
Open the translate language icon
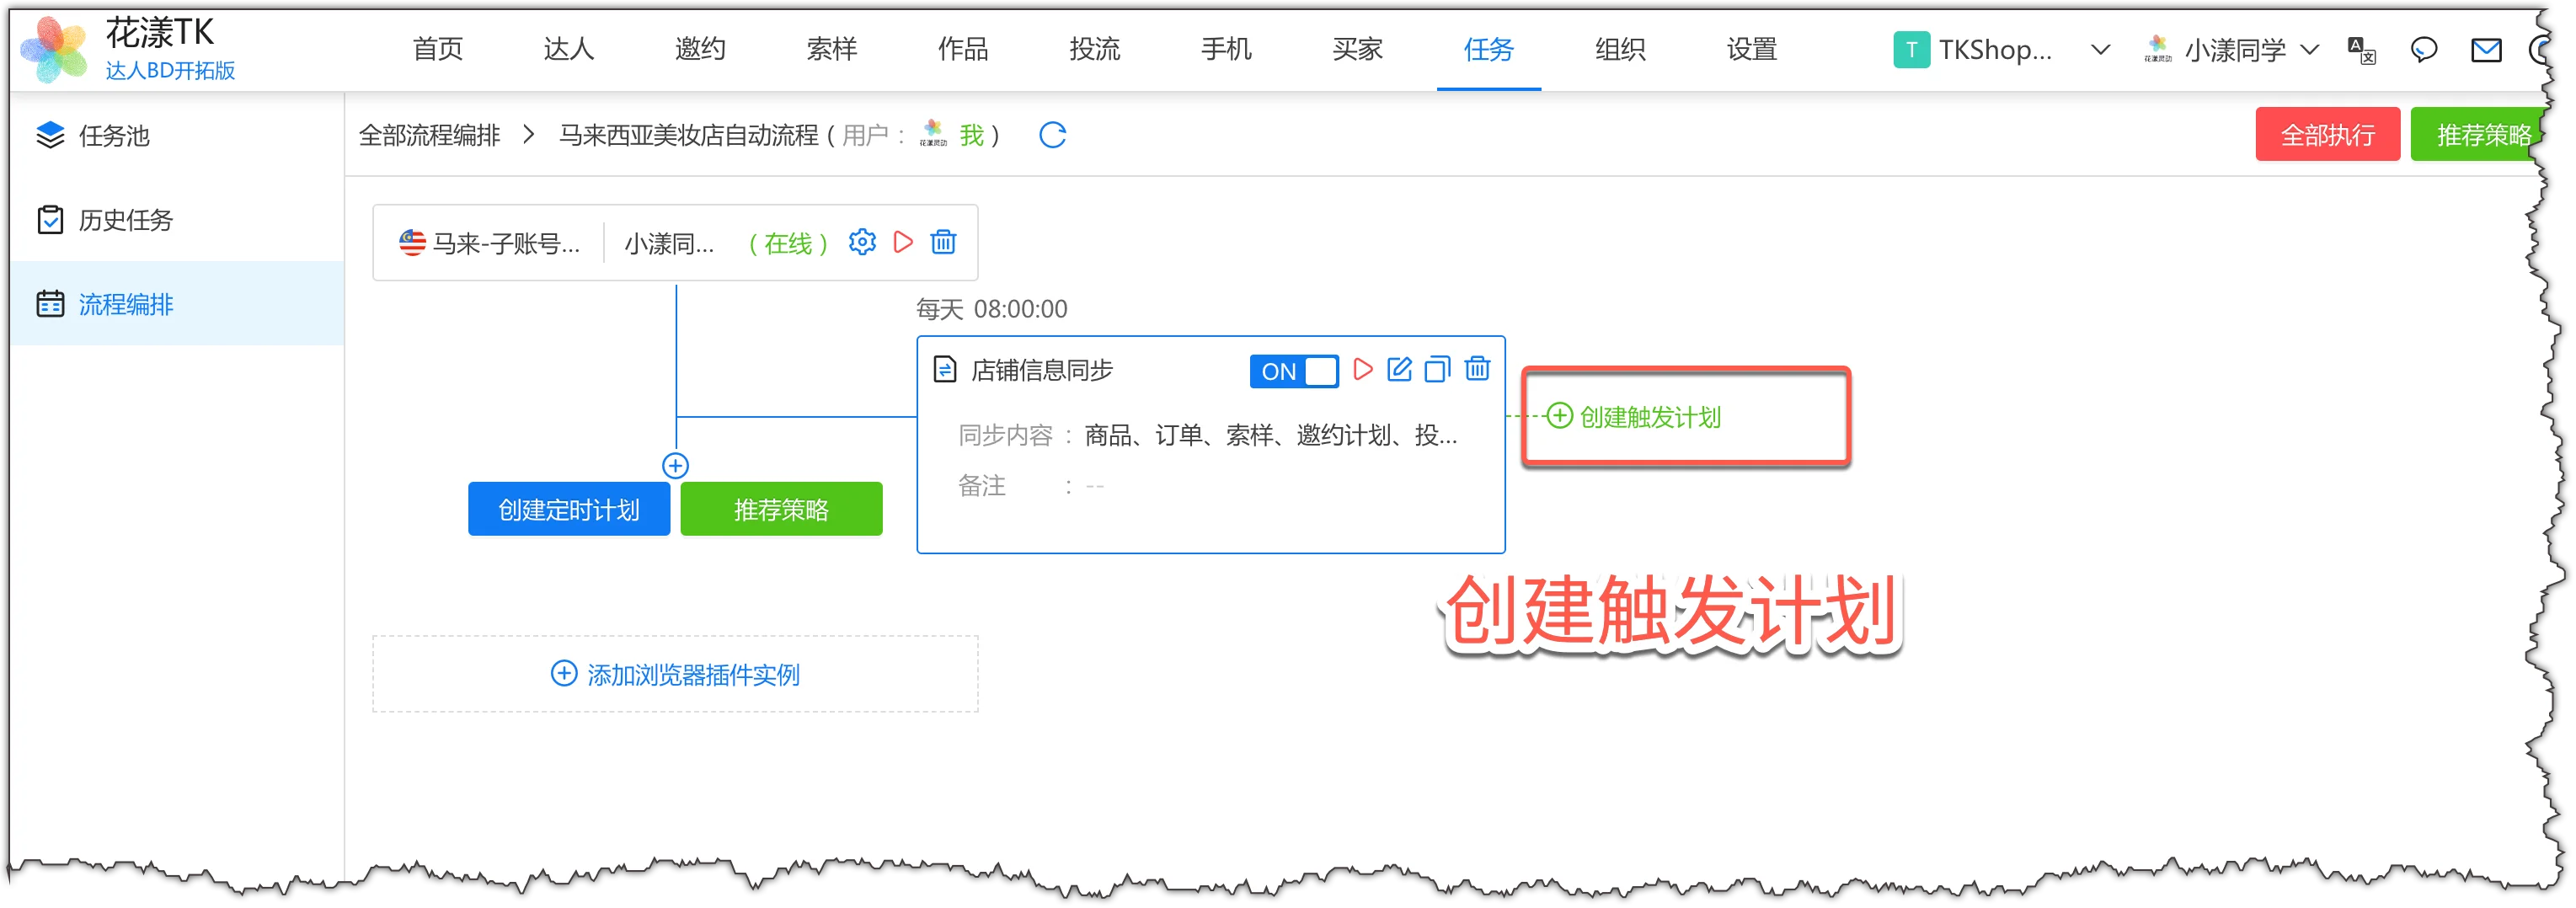pyautogui.click(x=2361, y=50)
